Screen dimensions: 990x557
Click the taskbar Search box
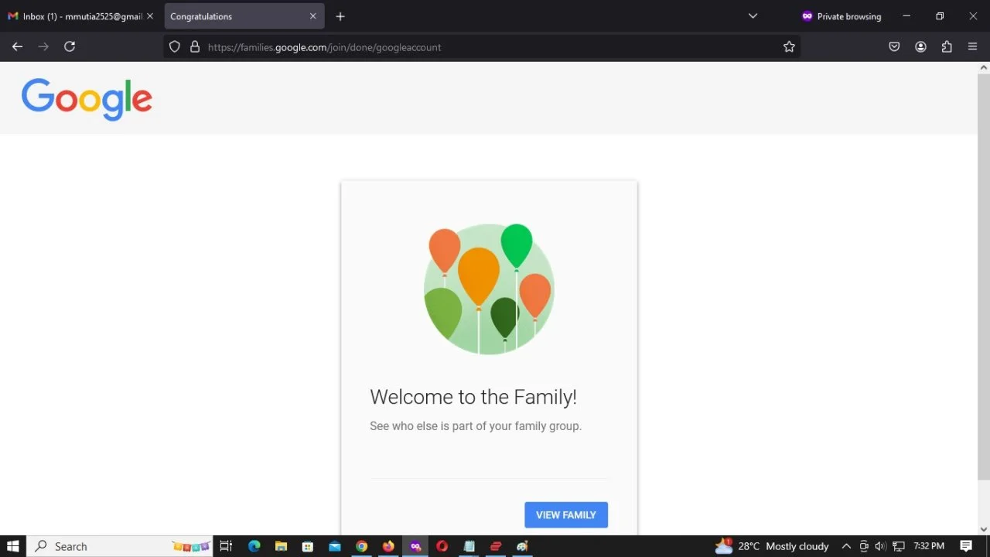[120, 546]
